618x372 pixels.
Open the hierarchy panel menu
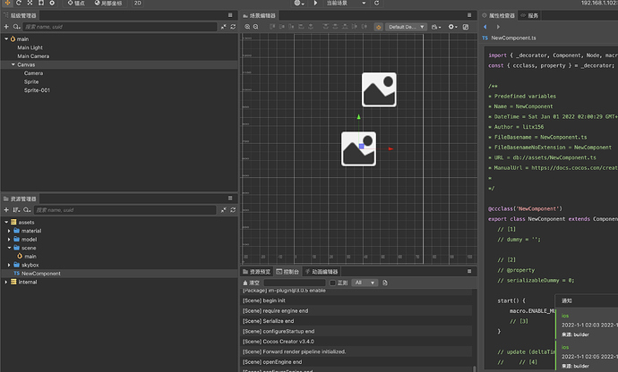pos(230,15)
